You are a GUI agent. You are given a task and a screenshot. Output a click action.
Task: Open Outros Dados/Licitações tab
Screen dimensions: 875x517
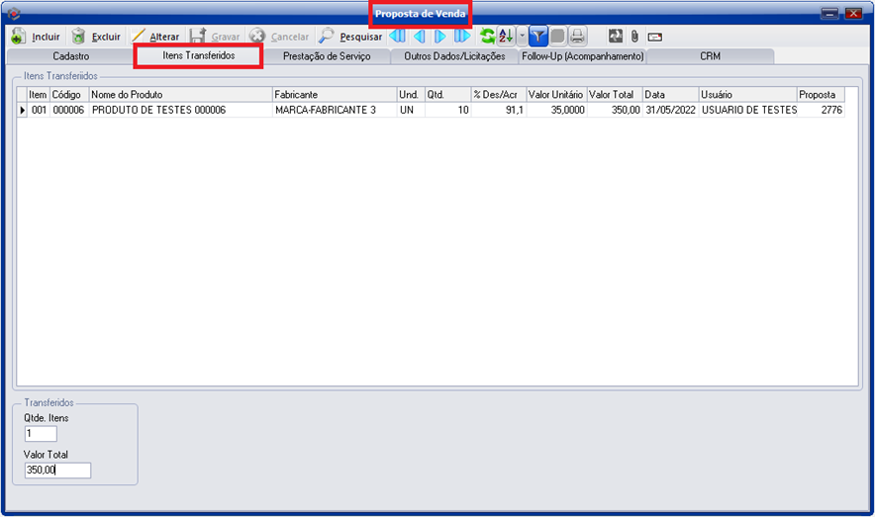point(454,57)
